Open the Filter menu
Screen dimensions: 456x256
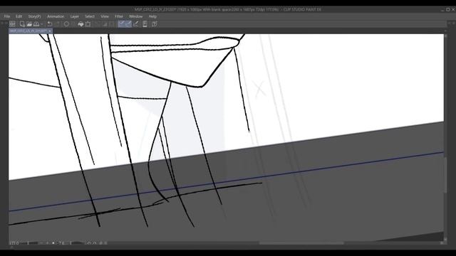(x=119, y=16)
